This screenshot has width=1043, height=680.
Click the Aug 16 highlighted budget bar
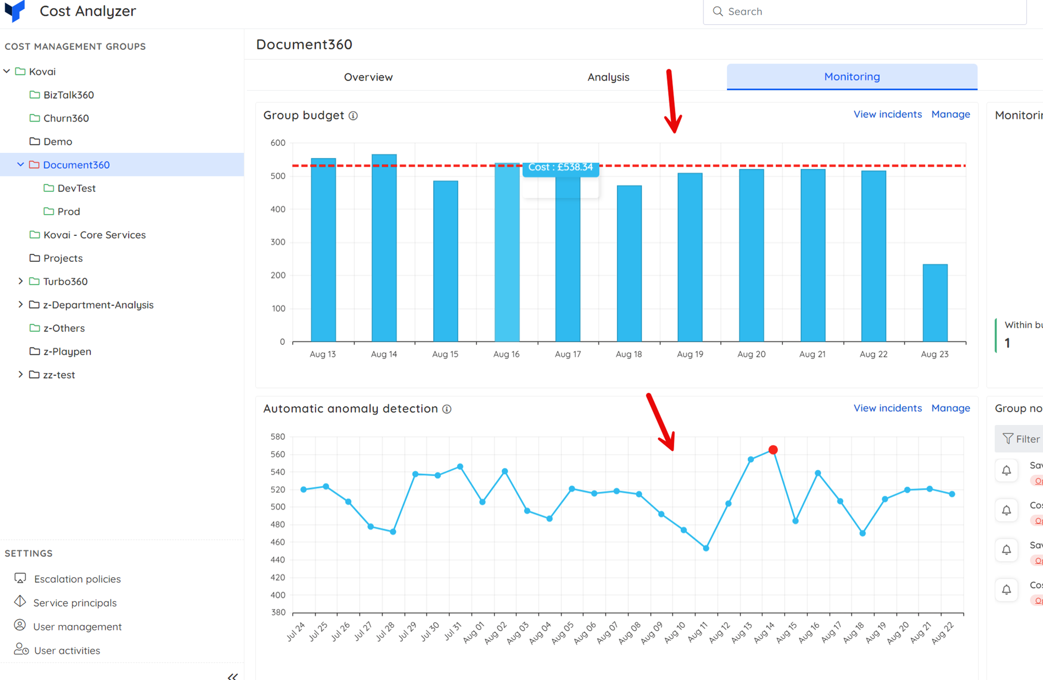tap(507, 252)
